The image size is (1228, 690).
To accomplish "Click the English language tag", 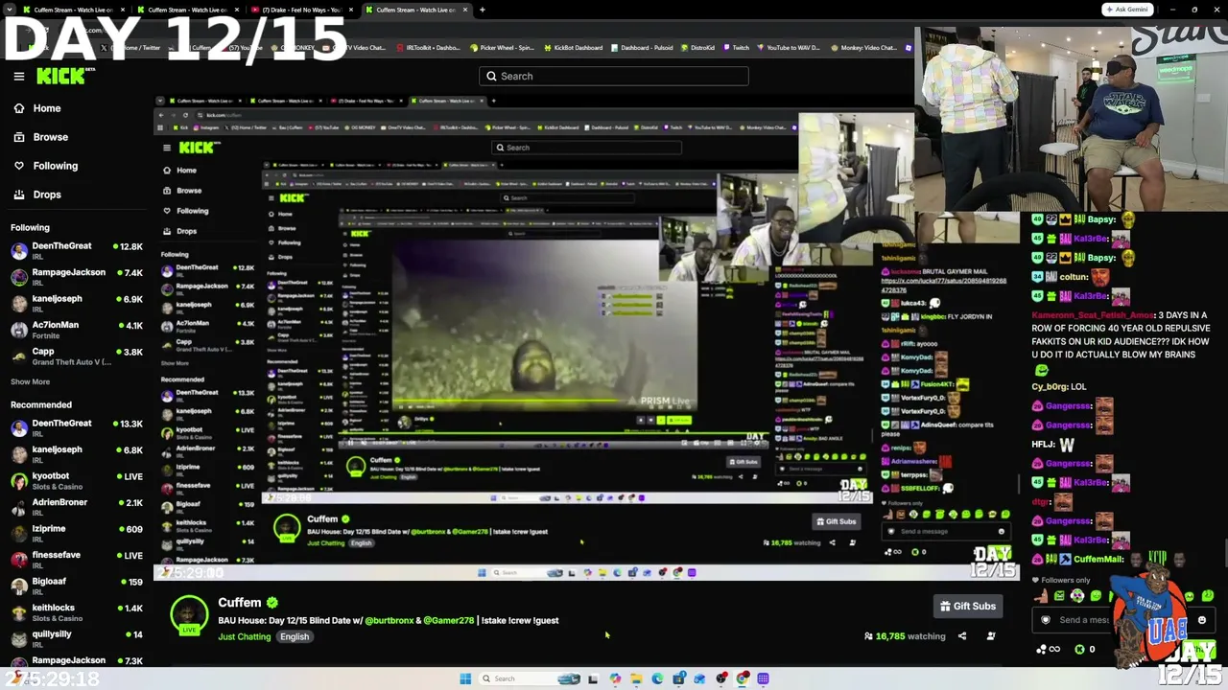I will point(295,636).
